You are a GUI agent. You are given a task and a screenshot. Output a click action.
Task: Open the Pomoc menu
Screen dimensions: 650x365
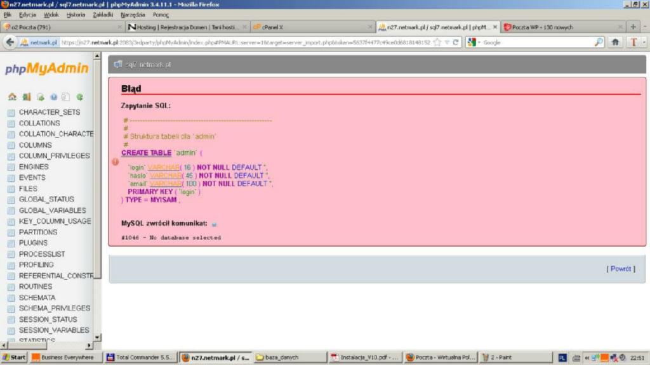(x=161, y=15)
